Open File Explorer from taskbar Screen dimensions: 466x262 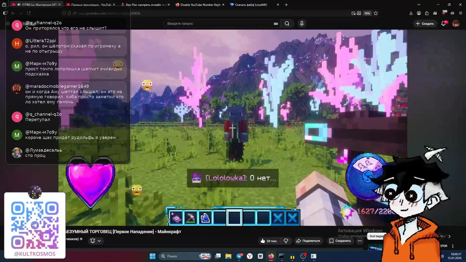tap(228, 256)
